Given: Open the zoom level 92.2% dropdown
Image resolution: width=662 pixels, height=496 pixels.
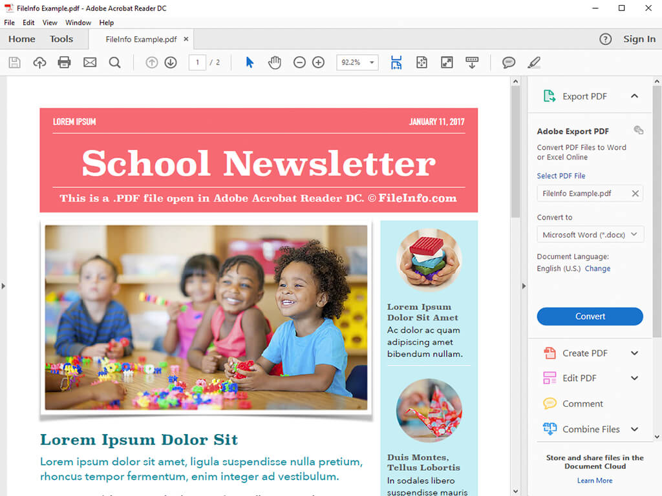Looking at the screenshot, I should (372, 63).
